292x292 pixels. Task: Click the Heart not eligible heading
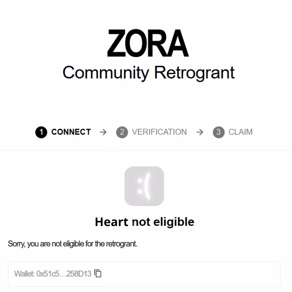pyautogui.click(x=144, y=222)
